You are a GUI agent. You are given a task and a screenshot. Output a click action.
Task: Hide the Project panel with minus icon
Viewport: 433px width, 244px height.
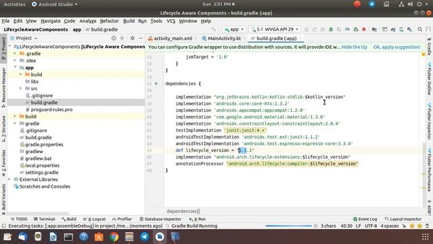[x=141, y=38]
